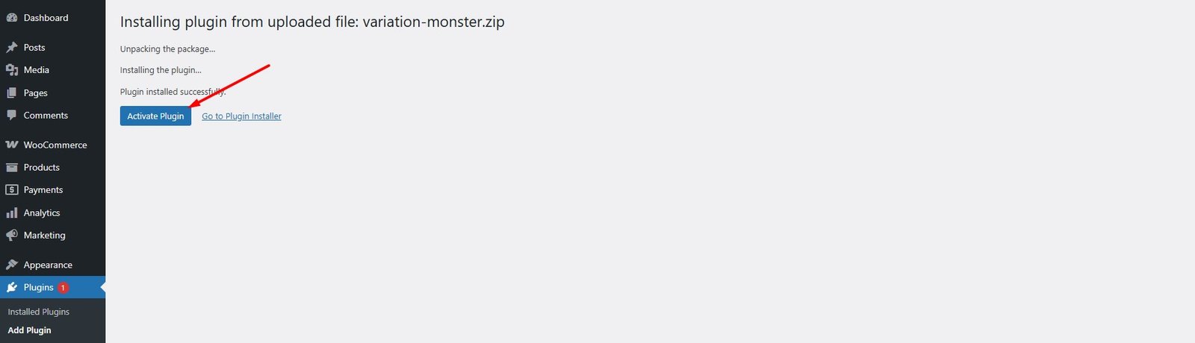Click the Pages document icon
This screenshot has height=343, width=1195.
[12, 93]
